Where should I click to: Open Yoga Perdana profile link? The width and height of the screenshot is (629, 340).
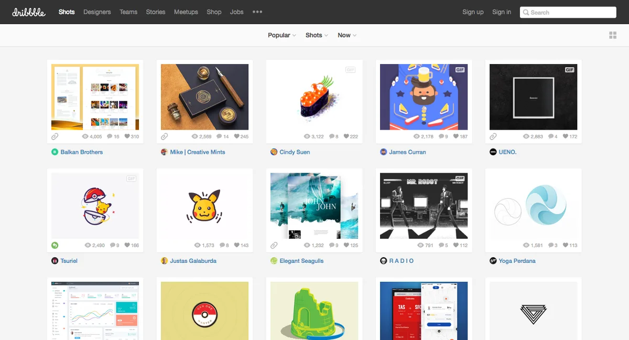pos(517,261)
